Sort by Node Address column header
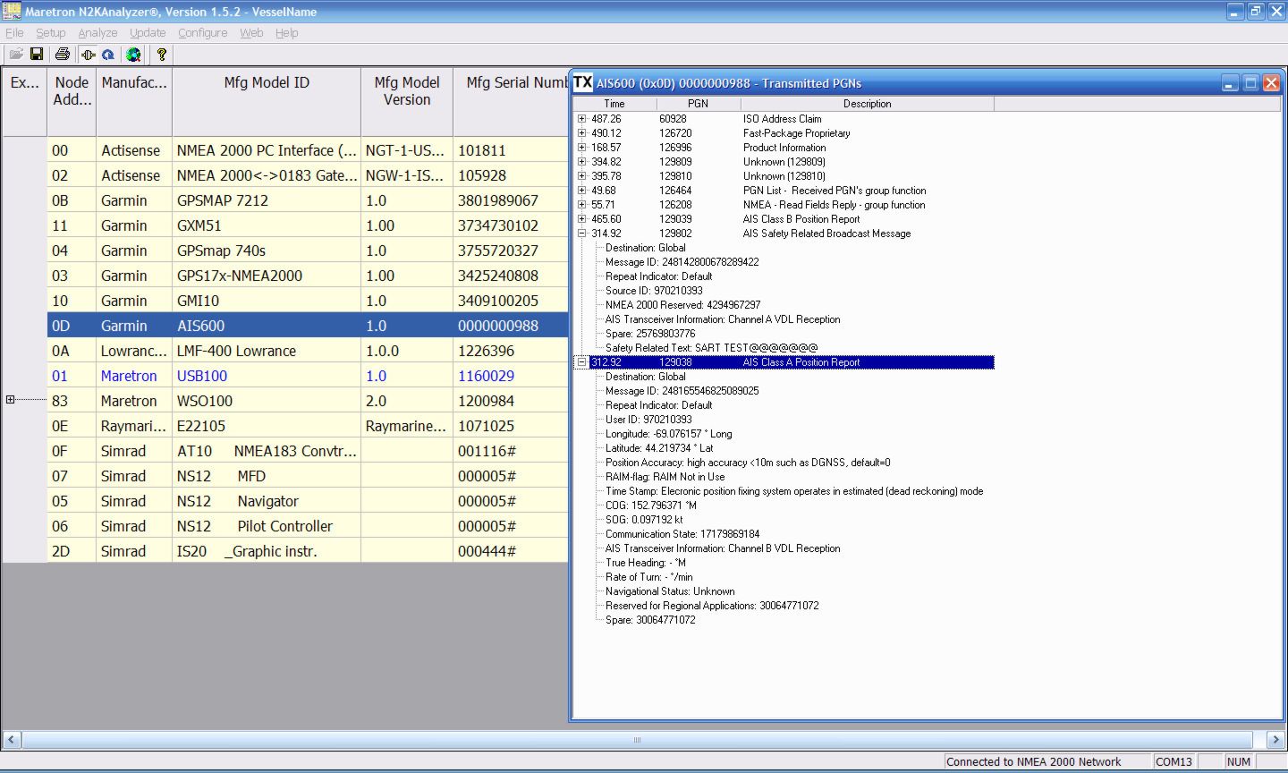The width and height of the screenshot is (1288, 773). click(72, 102)
